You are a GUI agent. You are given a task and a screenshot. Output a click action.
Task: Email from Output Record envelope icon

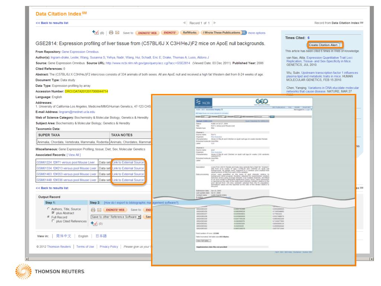(99, 210)
